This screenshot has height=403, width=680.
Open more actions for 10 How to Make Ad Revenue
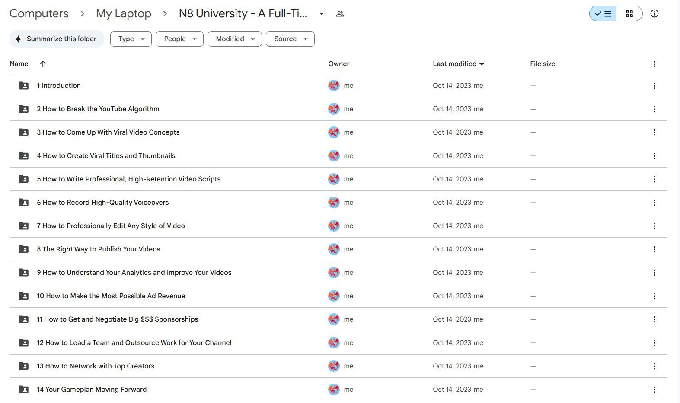coord(654,296)
